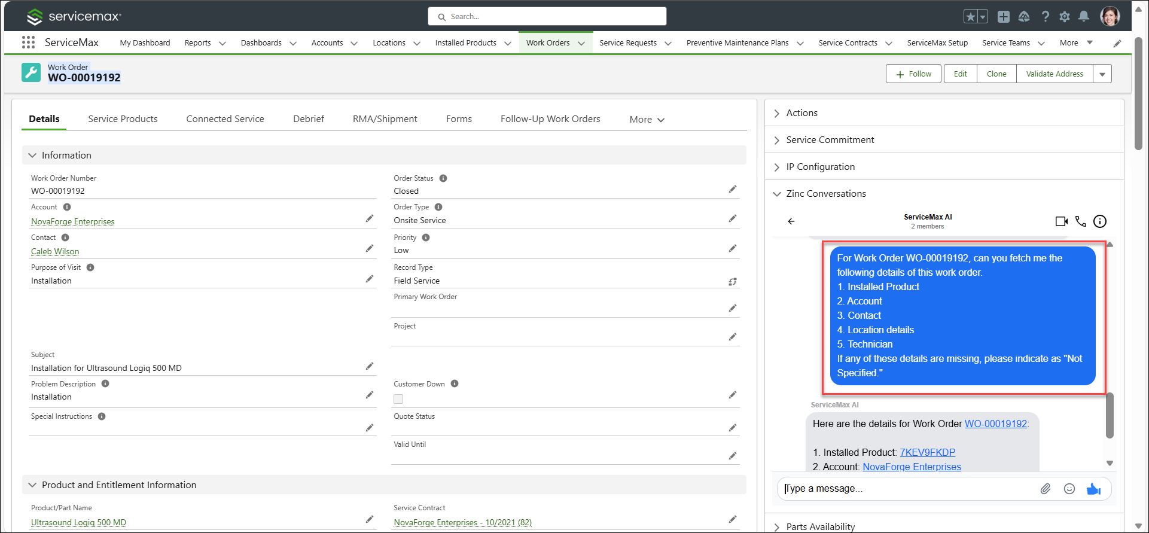Open Zinc conversation info icon

tap(1100, 221)
